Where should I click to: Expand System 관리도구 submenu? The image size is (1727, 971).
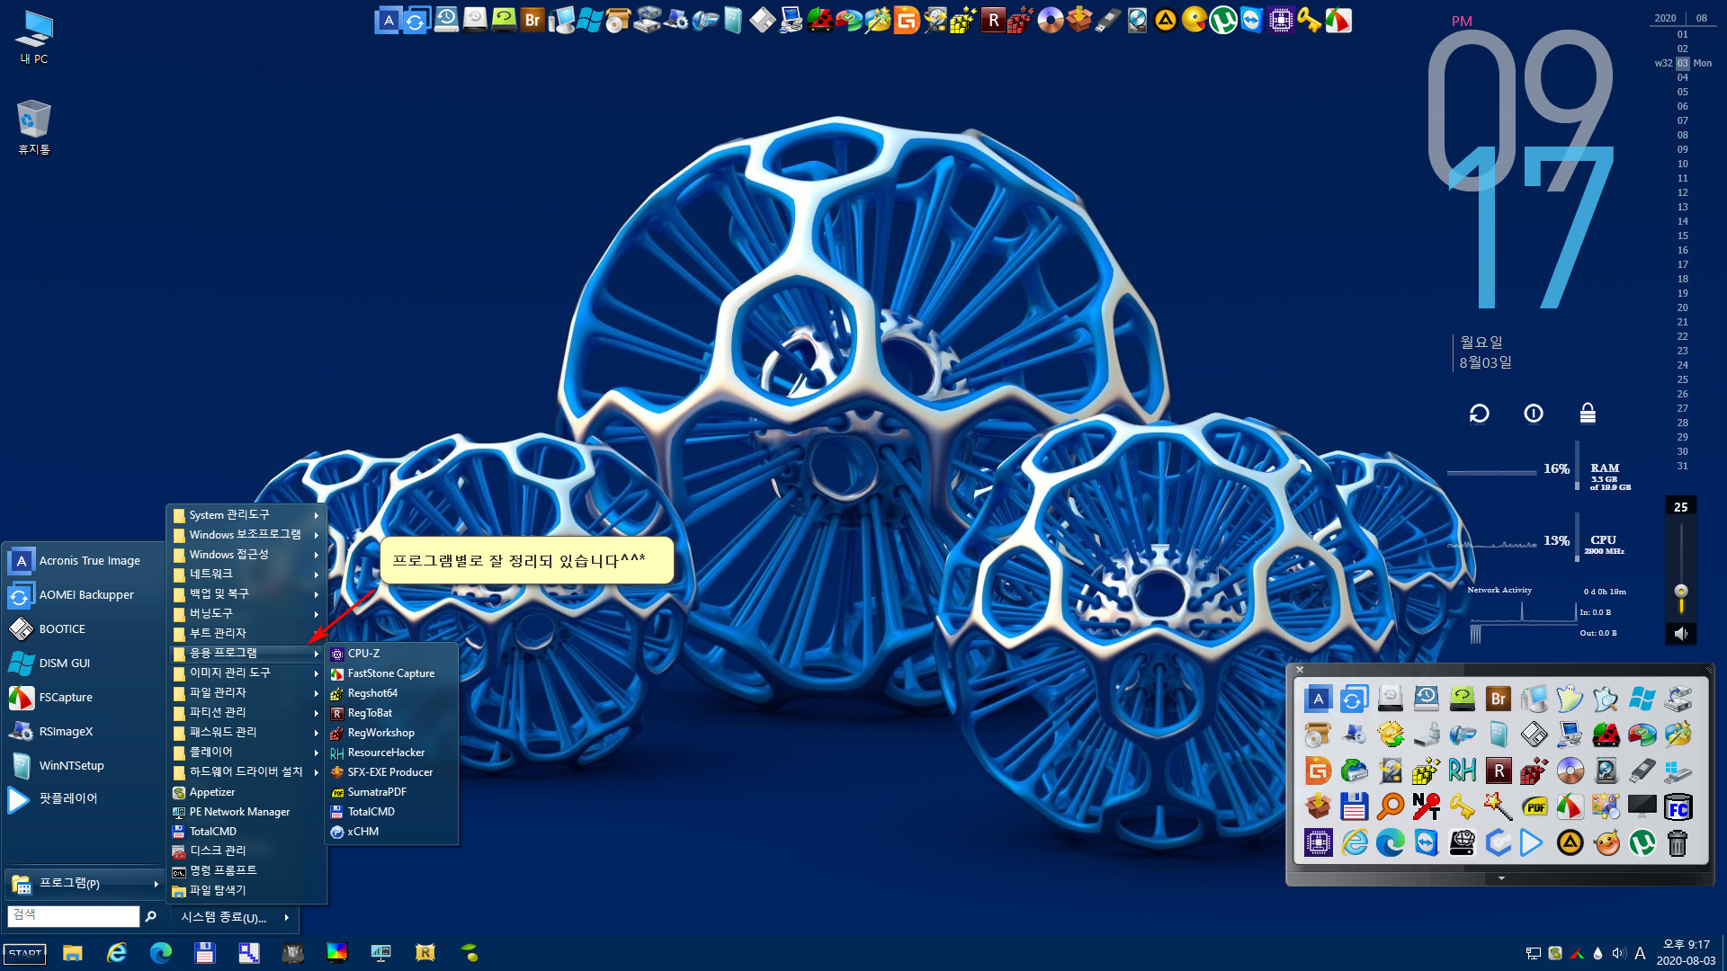(246, 515)
